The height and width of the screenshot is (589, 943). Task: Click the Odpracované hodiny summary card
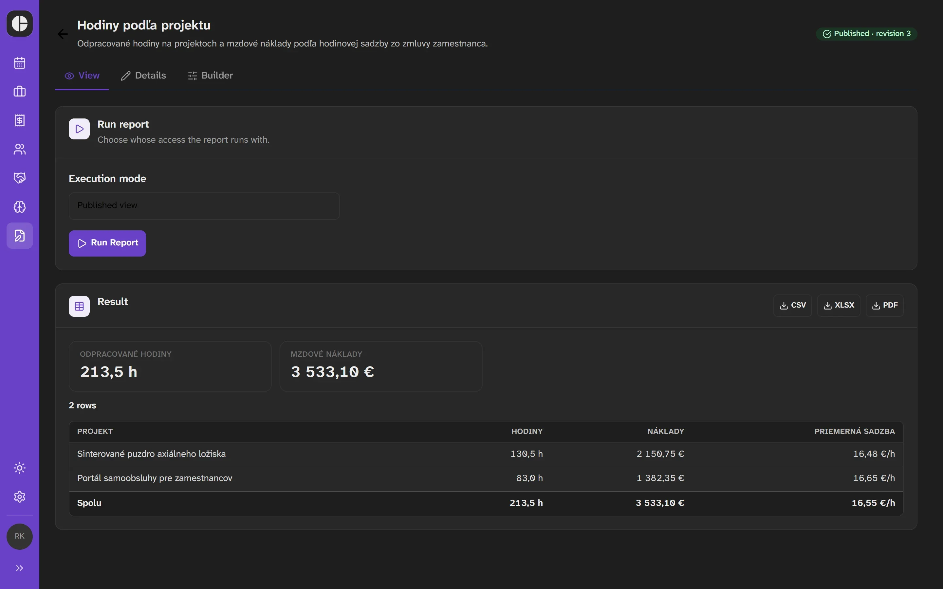tap(170, 366)
